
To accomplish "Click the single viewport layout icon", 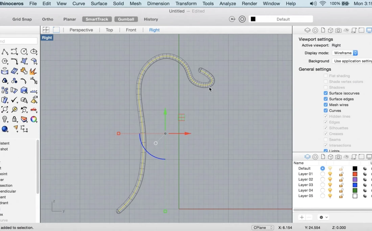I will pyautogui.click(x=56, y=30).
